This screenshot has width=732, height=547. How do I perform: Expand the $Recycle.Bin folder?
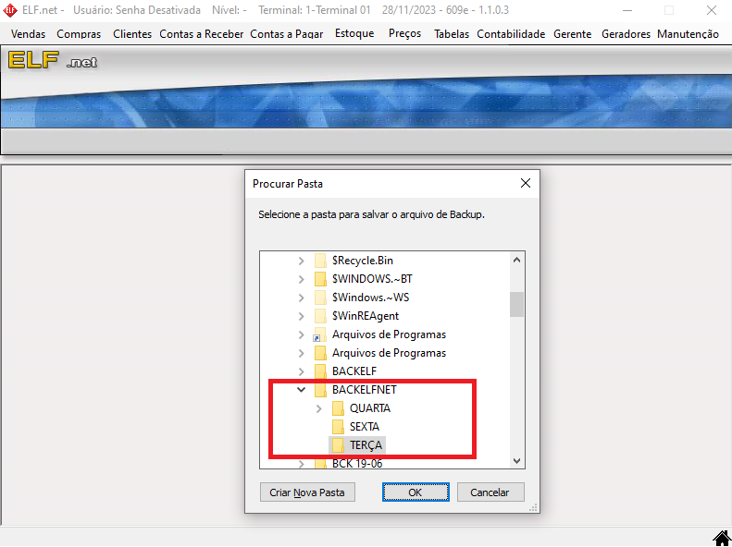click(x=301, y=261)
